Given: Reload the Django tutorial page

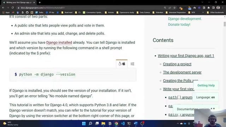Looking at the screenshot, I should 13,8.
